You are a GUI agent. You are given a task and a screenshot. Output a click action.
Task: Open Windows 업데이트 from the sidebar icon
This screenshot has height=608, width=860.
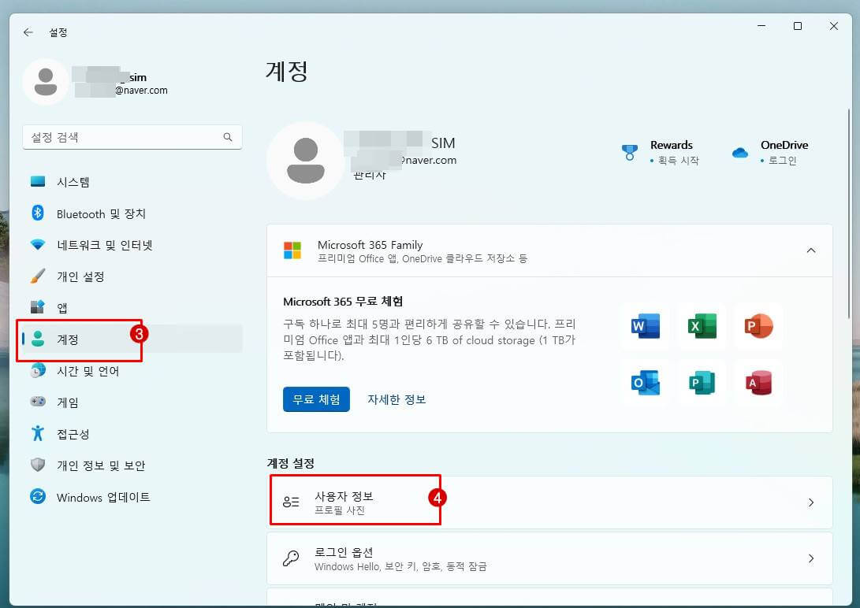pyautogui.click(x=38, y=497)
